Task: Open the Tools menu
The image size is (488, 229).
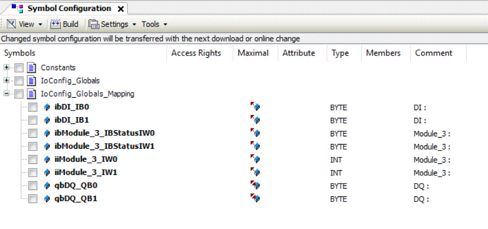Action: coord(154,24)
